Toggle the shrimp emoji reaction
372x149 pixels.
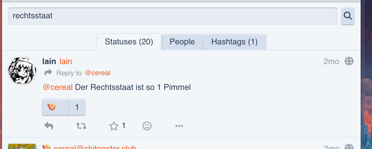[x=55, y=107]
